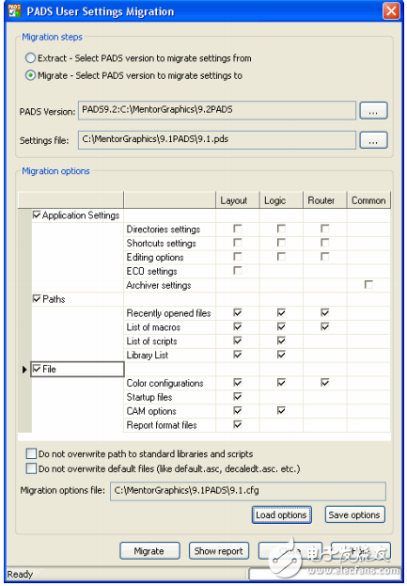Uncheck the Application Settings group checkbox

[37, 214]
